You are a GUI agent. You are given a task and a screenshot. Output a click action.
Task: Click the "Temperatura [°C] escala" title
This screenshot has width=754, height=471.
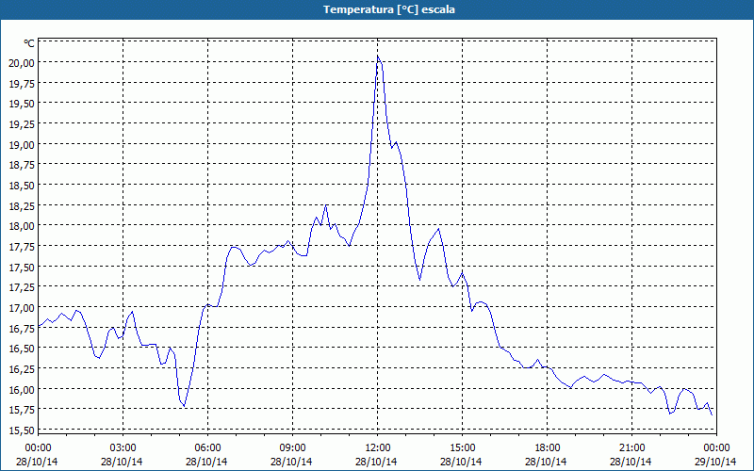389,9
